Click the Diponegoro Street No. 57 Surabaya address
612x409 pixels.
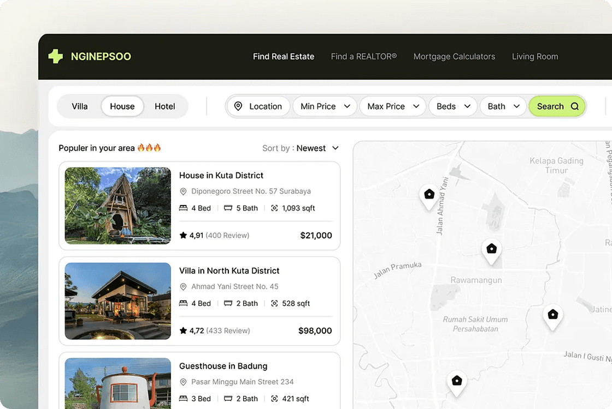pyautogui.click(x=251, y=191)
